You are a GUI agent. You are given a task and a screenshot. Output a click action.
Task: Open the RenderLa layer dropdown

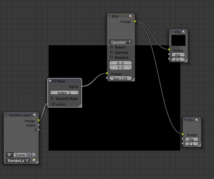point(18,160)
